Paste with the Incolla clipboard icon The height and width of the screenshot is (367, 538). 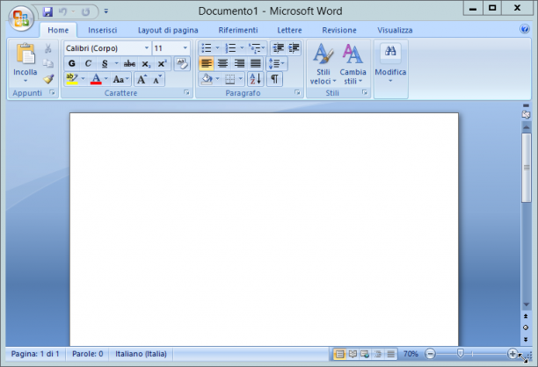click(25, 54)
